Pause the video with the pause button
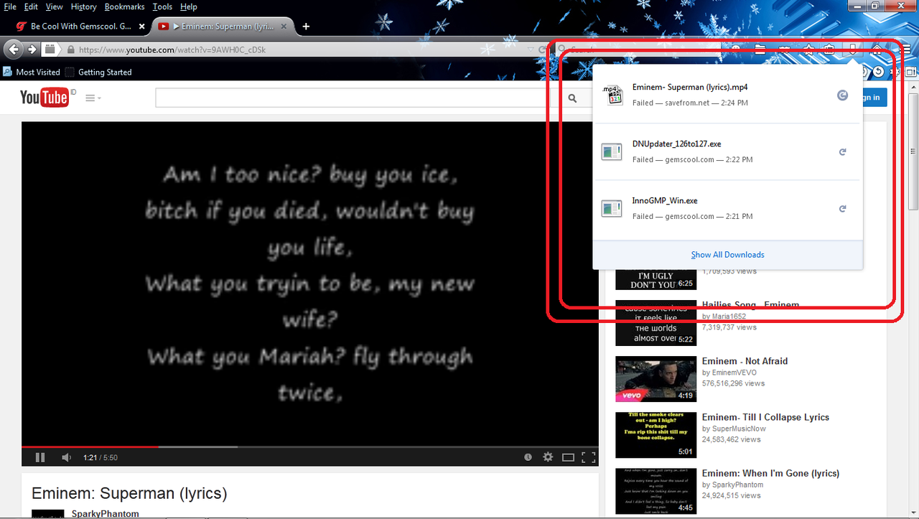Screen dimensions: 919x519 (x=40, y=457)
